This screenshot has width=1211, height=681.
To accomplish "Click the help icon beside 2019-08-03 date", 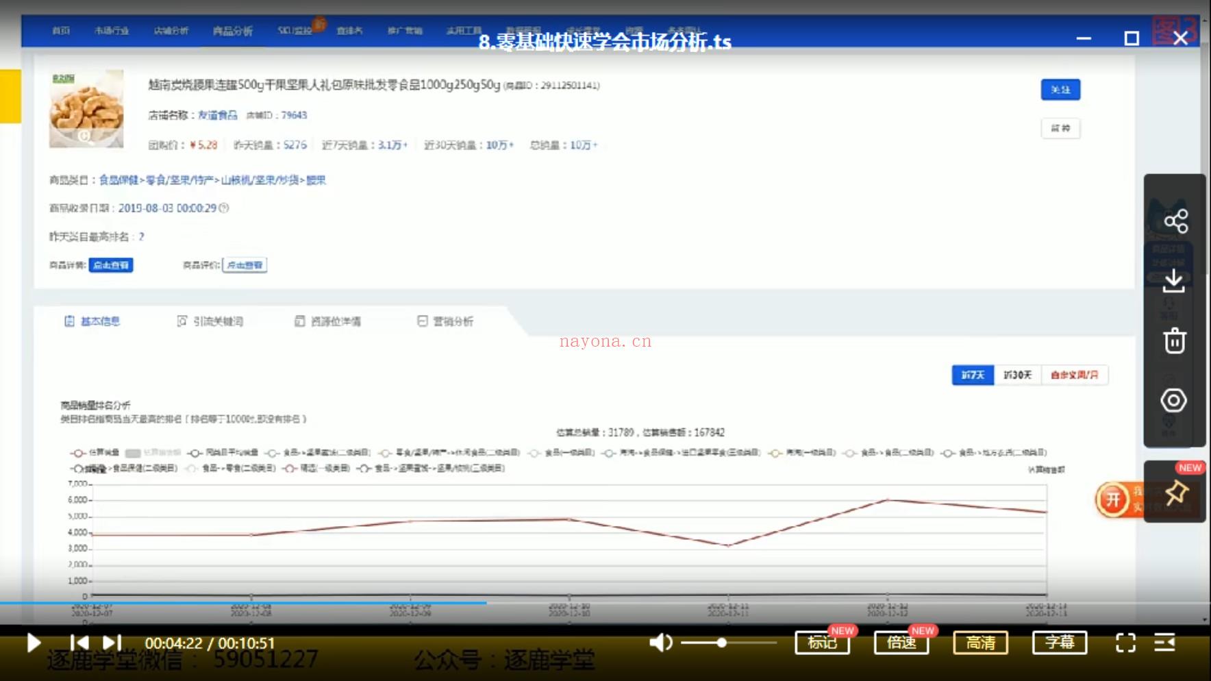I will click(x=224, y=208).
